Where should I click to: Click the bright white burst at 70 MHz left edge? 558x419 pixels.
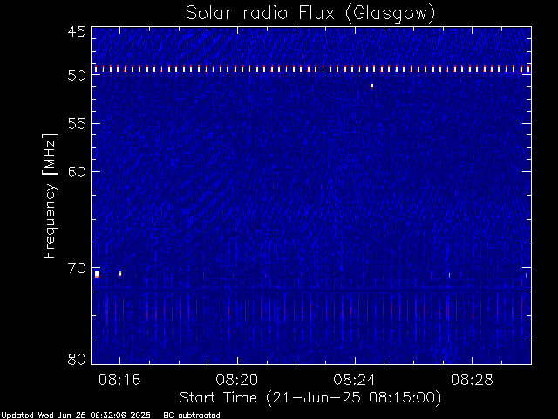[x=97, y=274]
